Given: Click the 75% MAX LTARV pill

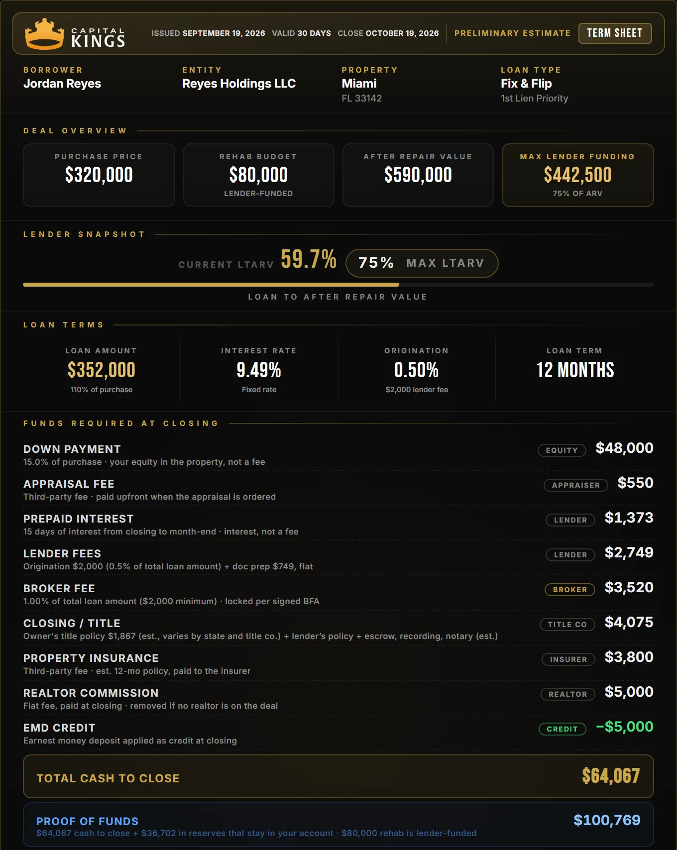Looking at the screenshot, I should pyautogui.click(x=422, y=263).
